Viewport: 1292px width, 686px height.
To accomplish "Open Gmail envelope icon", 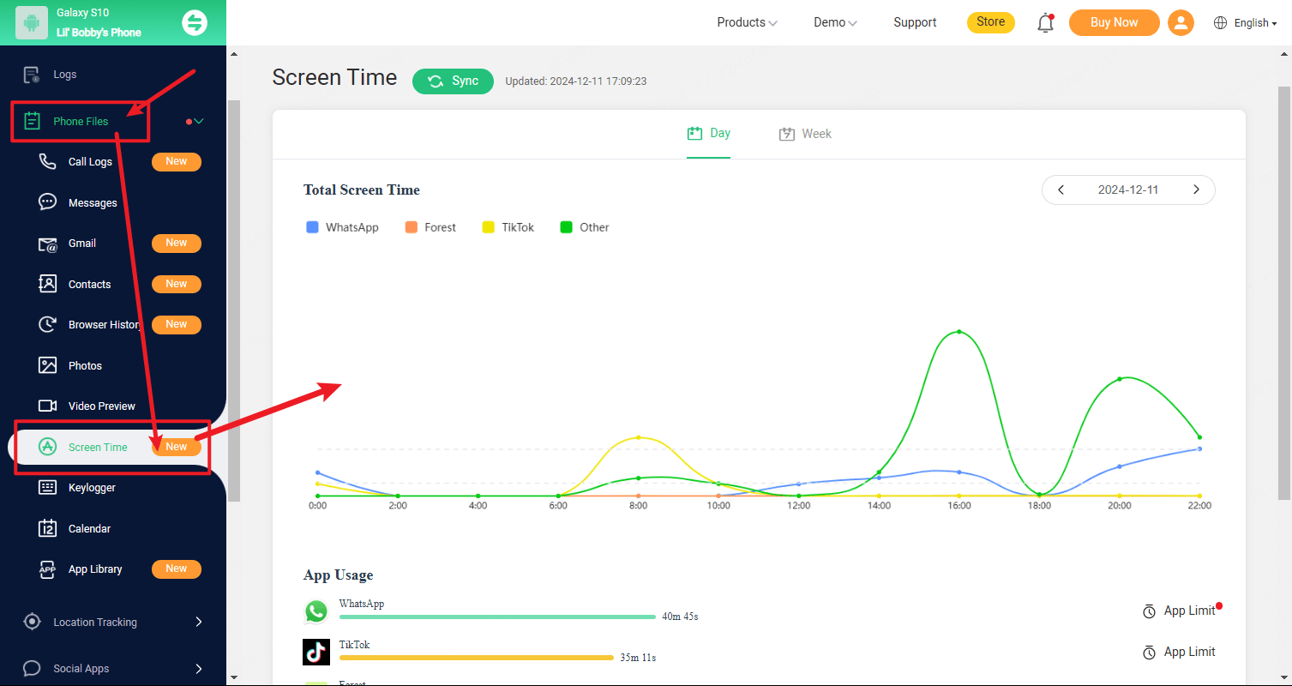I will [48, 244].
